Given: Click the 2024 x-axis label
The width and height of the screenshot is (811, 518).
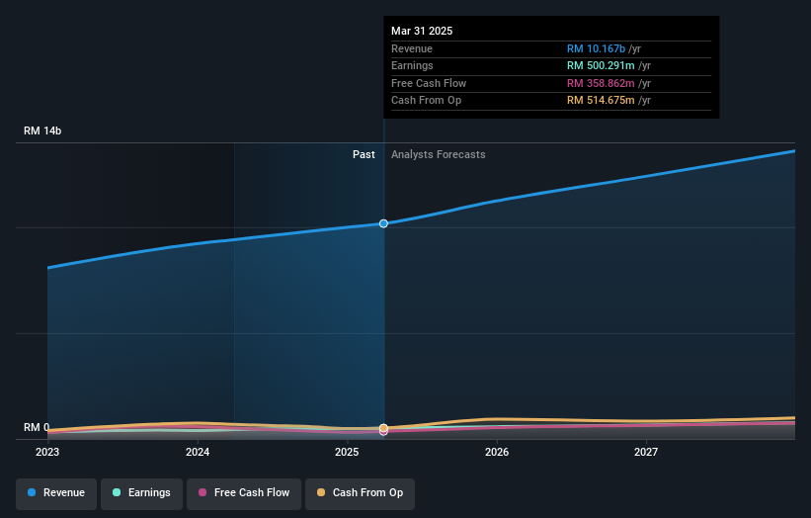Looking at the screenshot, I should coord(198,453).
